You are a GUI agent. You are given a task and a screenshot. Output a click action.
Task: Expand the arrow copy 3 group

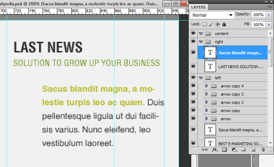(x=206, y=94)
